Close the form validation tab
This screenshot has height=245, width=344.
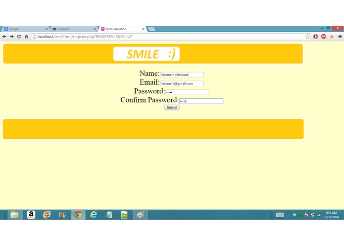(143, 29)
